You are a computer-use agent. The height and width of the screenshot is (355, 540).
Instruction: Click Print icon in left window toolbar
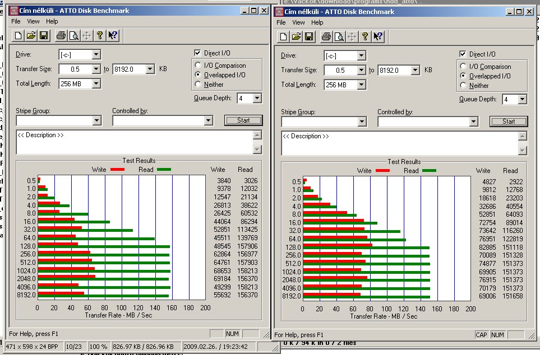click(x=61, y=35)
